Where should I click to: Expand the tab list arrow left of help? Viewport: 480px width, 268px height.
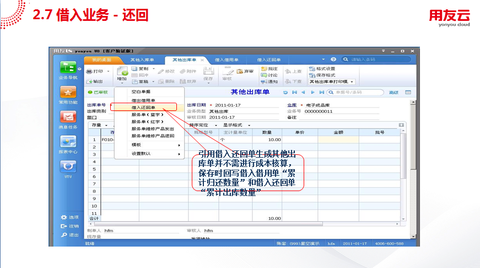coord(323,59)
